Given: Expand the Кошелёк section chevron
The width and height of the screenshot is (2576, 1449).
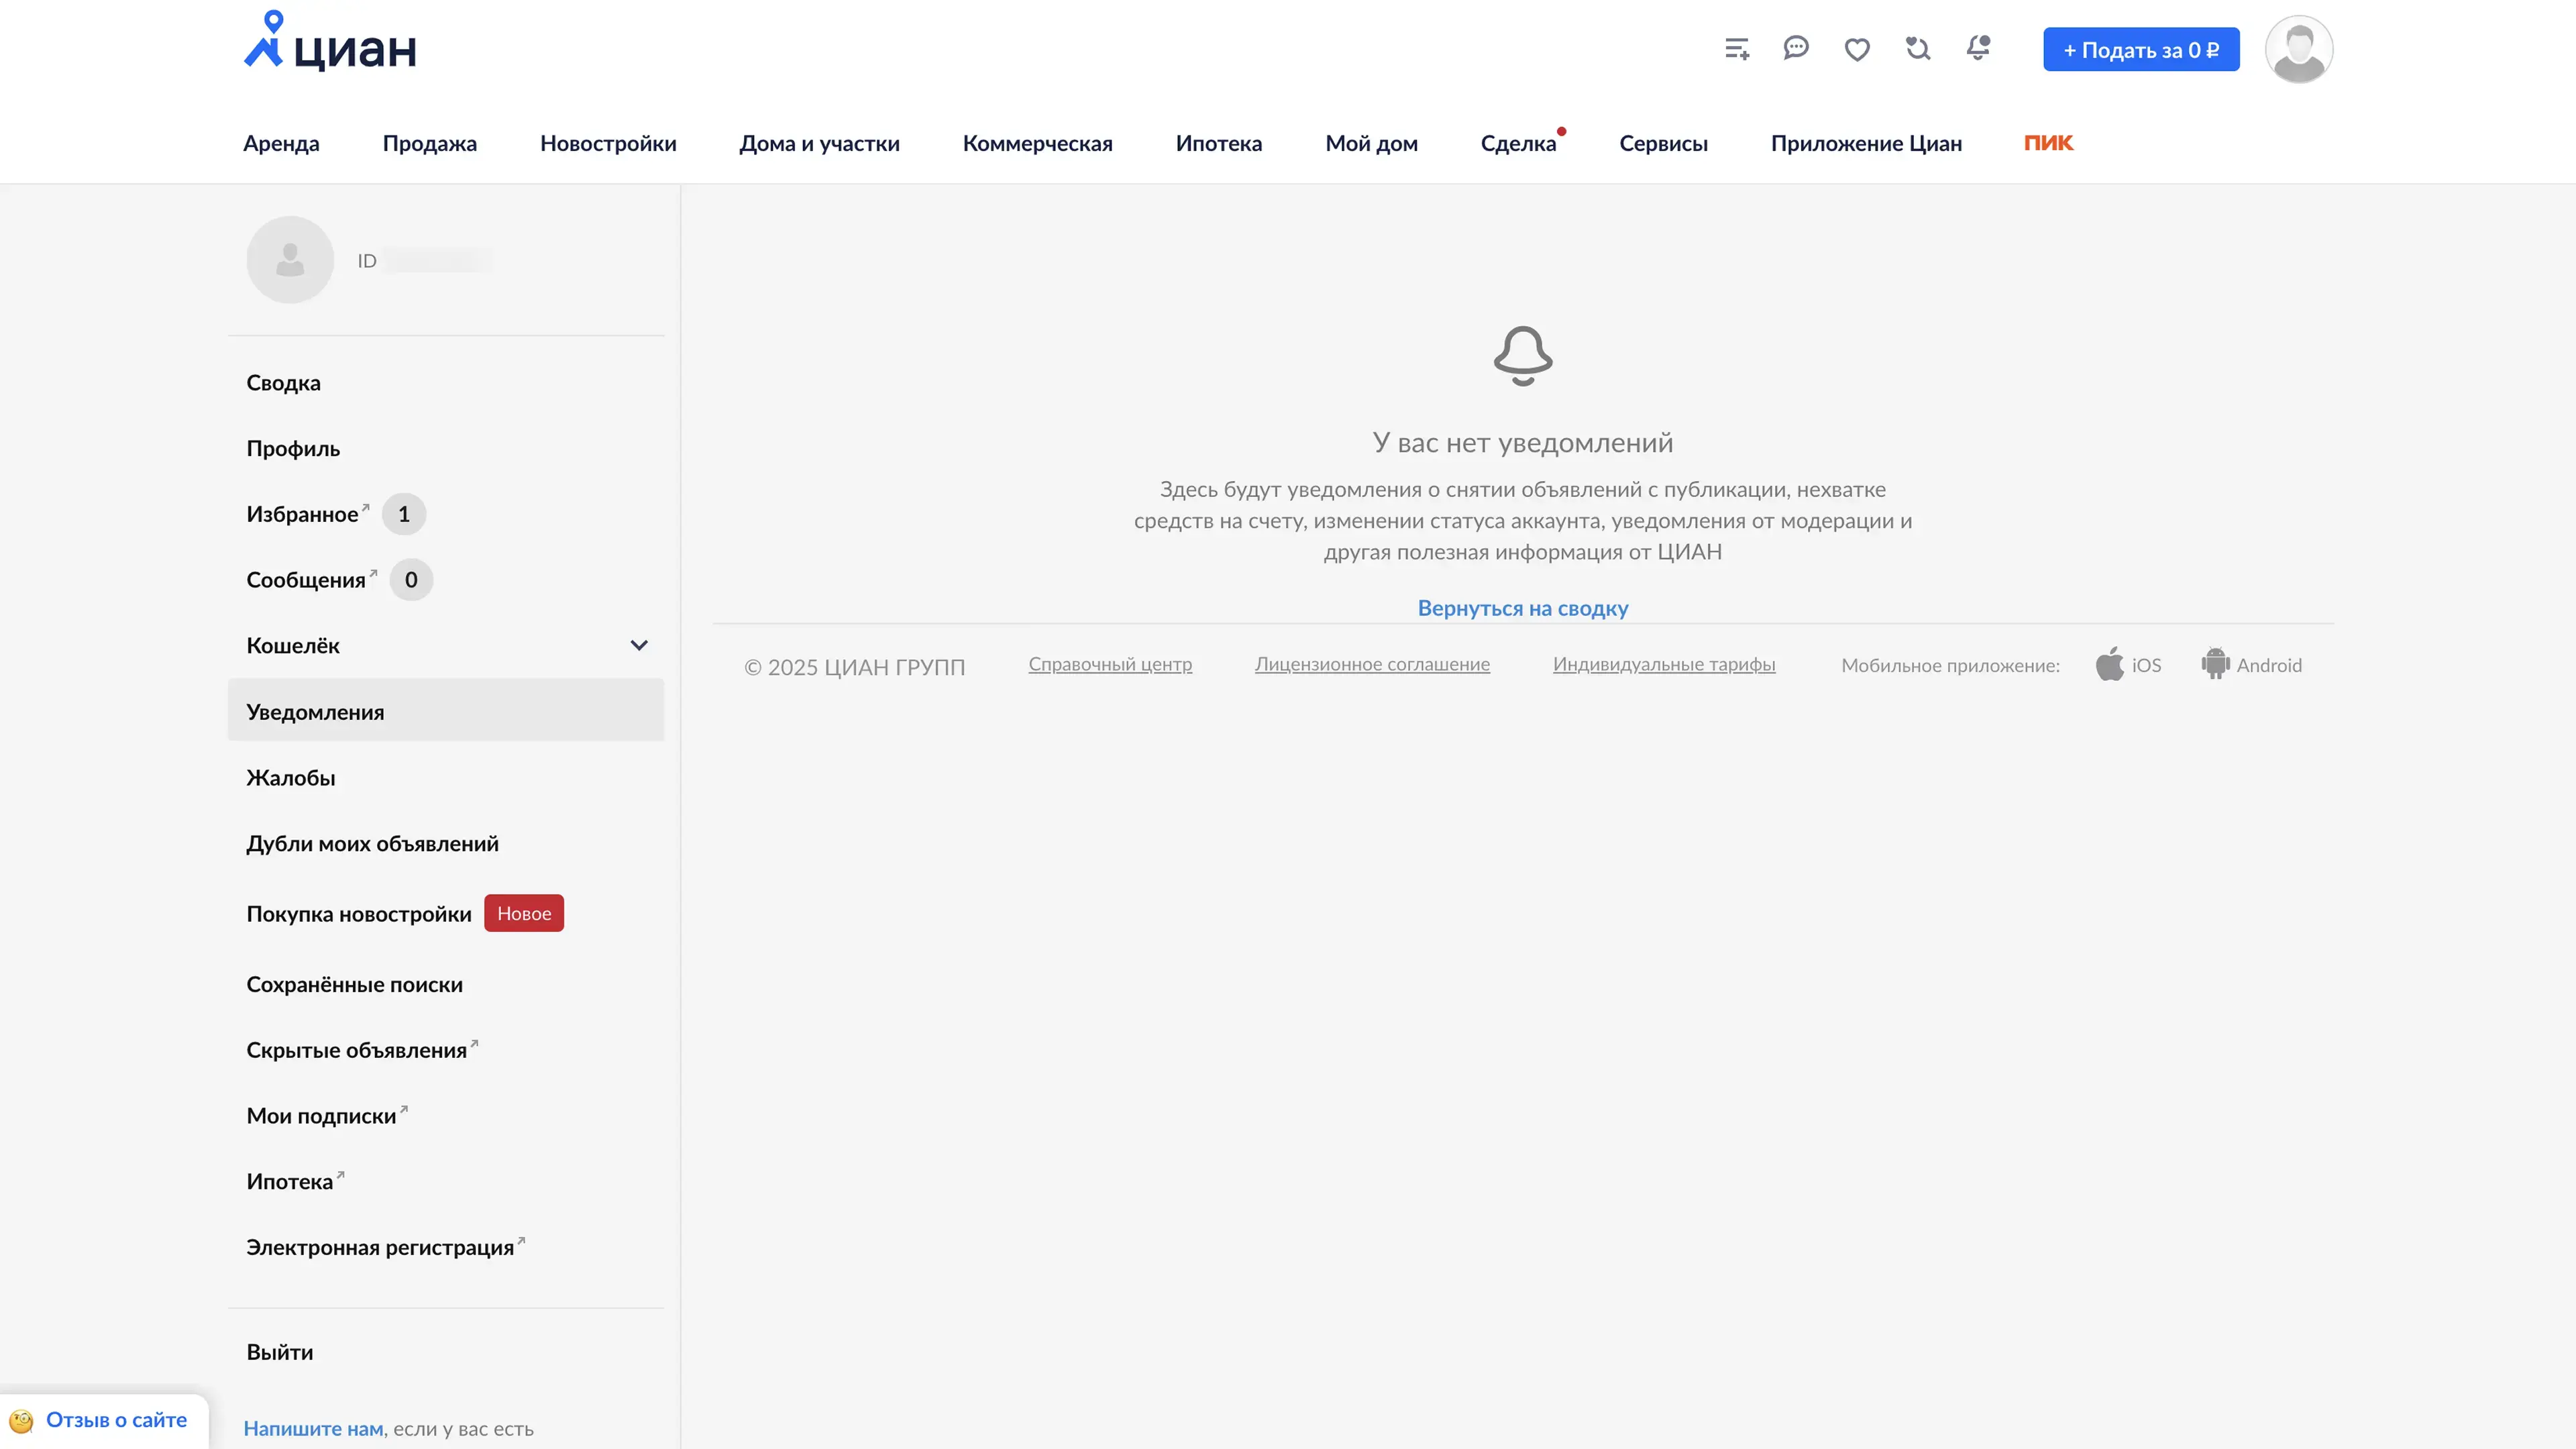Looking at the screenshot, I should point(639,645).
